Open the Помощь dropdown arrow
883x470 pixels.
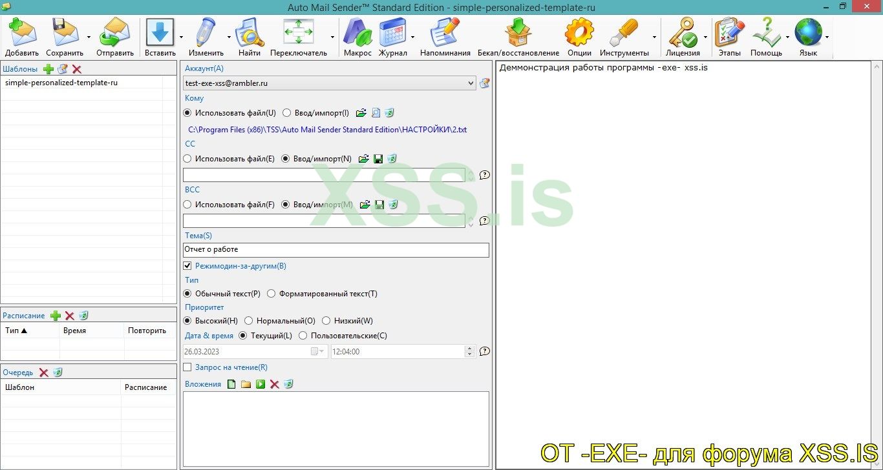click(787, 37)
